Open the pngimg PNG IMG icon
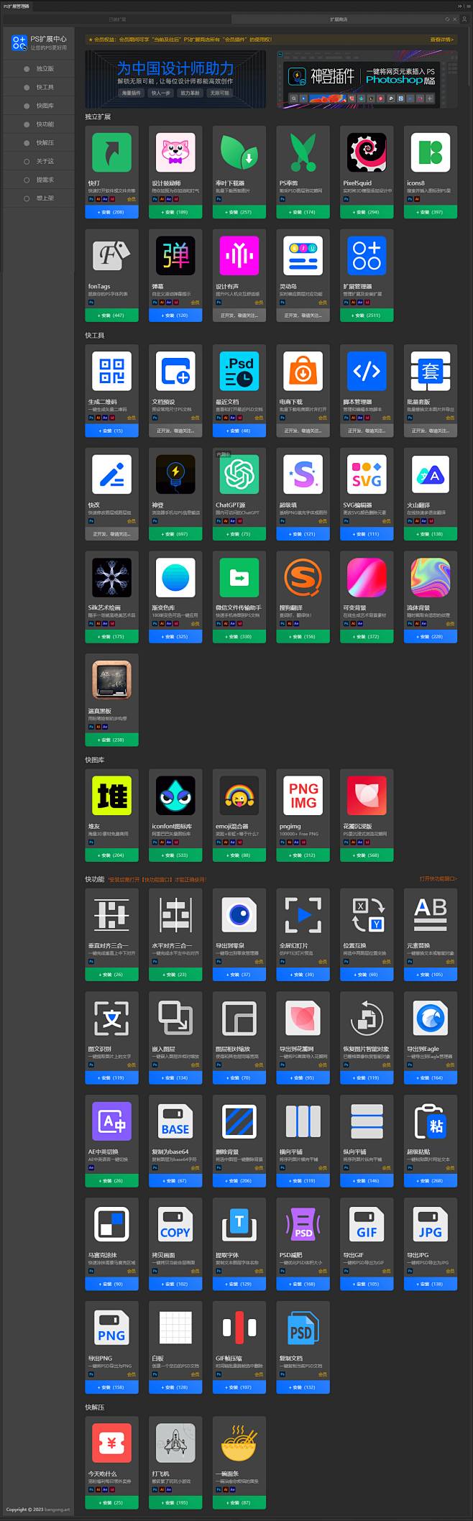Image resolution: width=473 pixels, height=1521 pixels. pyautogui.click(x=303, y=796)
